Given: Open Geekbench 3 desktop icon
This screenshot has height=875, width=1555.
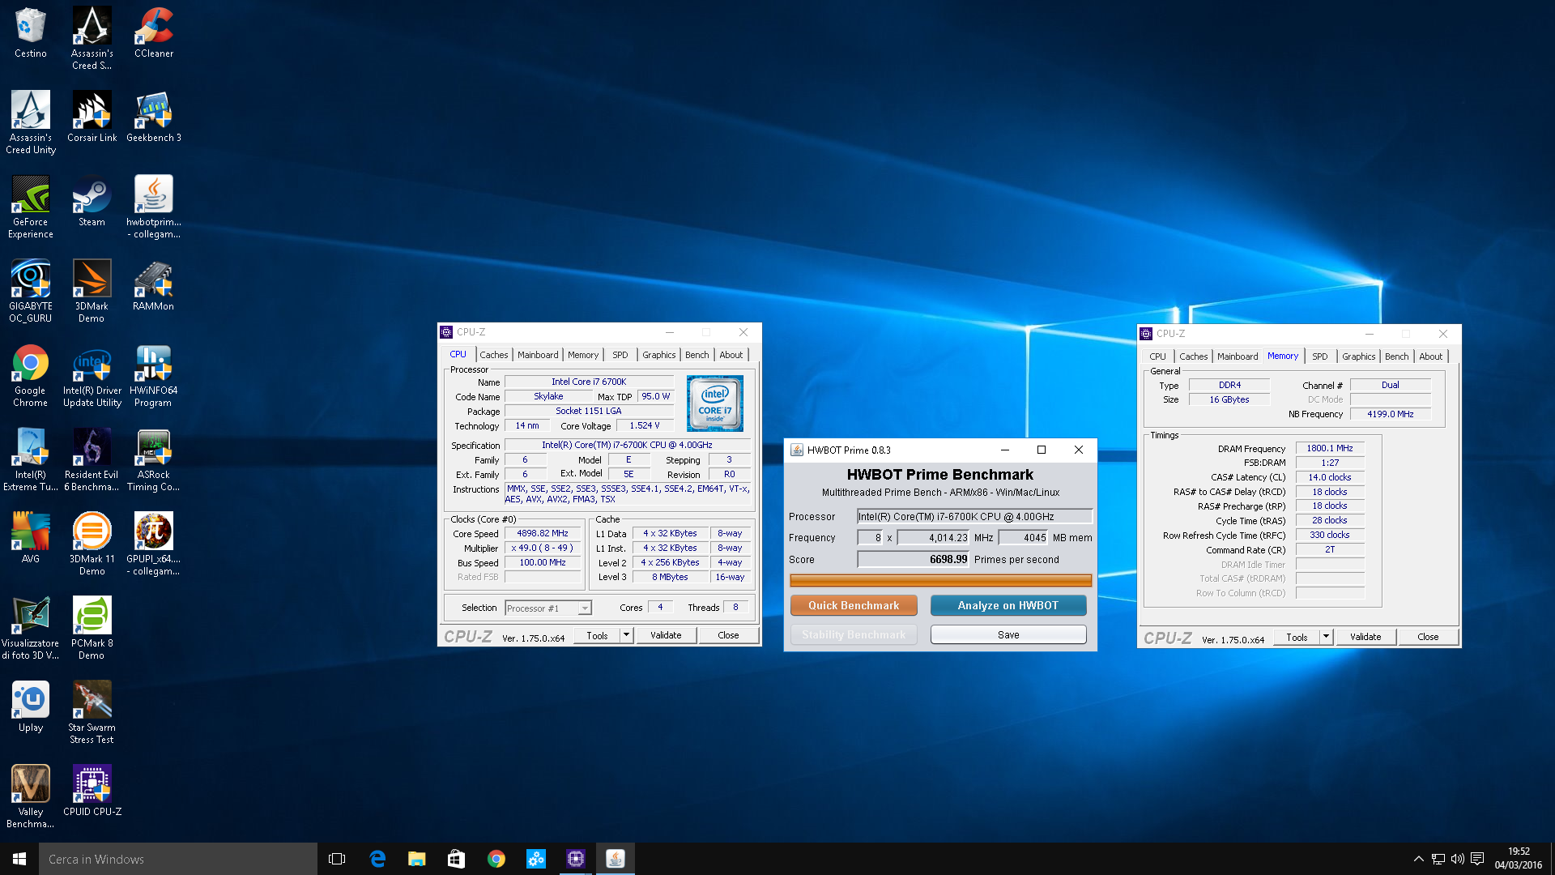Looking at the screenshot, I should tap(154, 117).
